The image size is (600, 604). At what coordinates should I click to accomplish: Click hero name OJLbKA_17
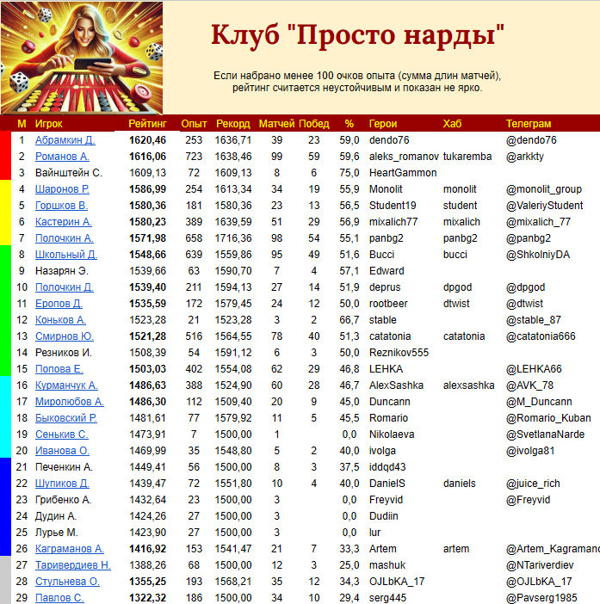[x=397, y=582]
